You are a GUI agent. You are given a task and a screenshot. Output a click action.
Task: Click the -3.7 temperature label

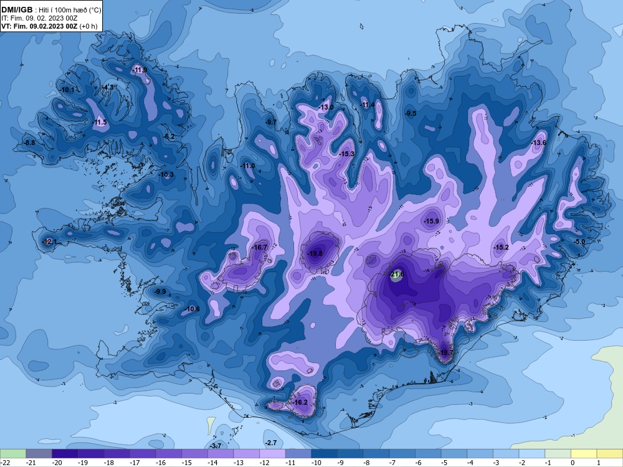(x=215, y=446)
